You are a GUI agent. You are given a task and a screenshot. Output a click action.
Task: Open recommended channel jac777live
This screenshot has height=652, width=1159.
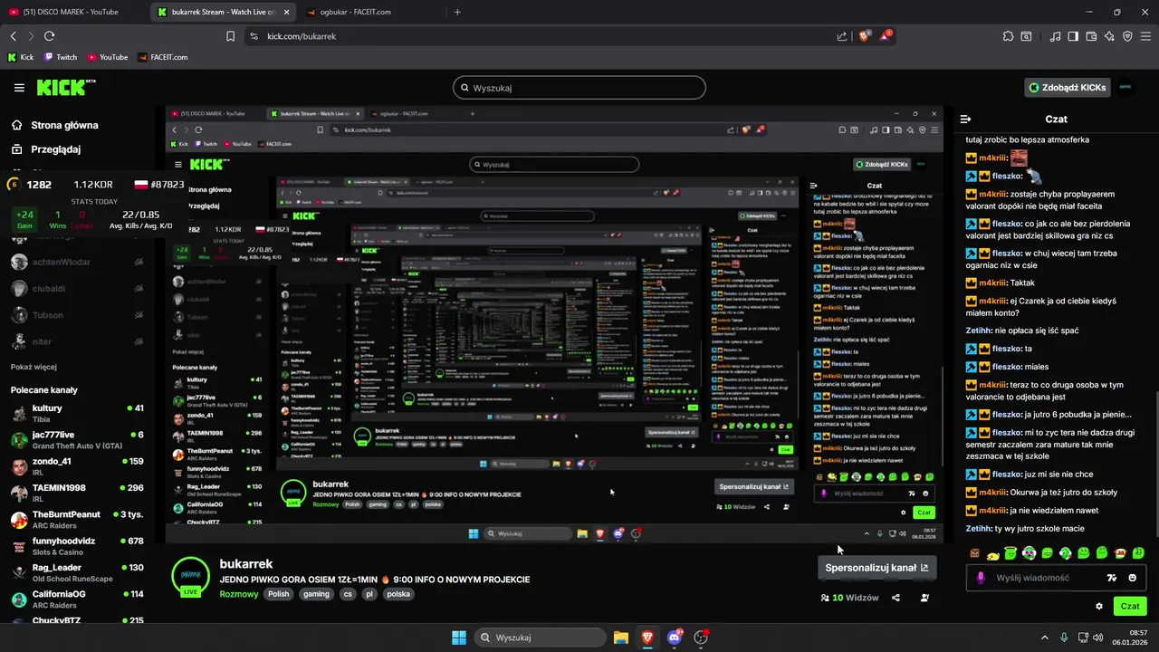click(x=77, y=440)
